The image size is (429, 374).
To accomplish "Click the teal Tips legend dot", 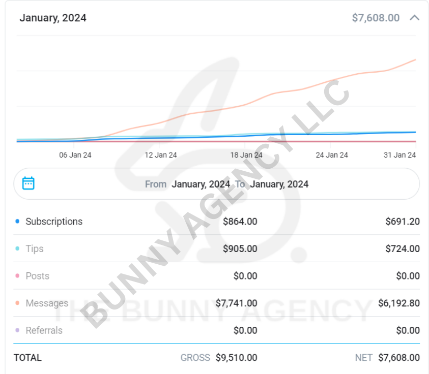I will 17,248.
